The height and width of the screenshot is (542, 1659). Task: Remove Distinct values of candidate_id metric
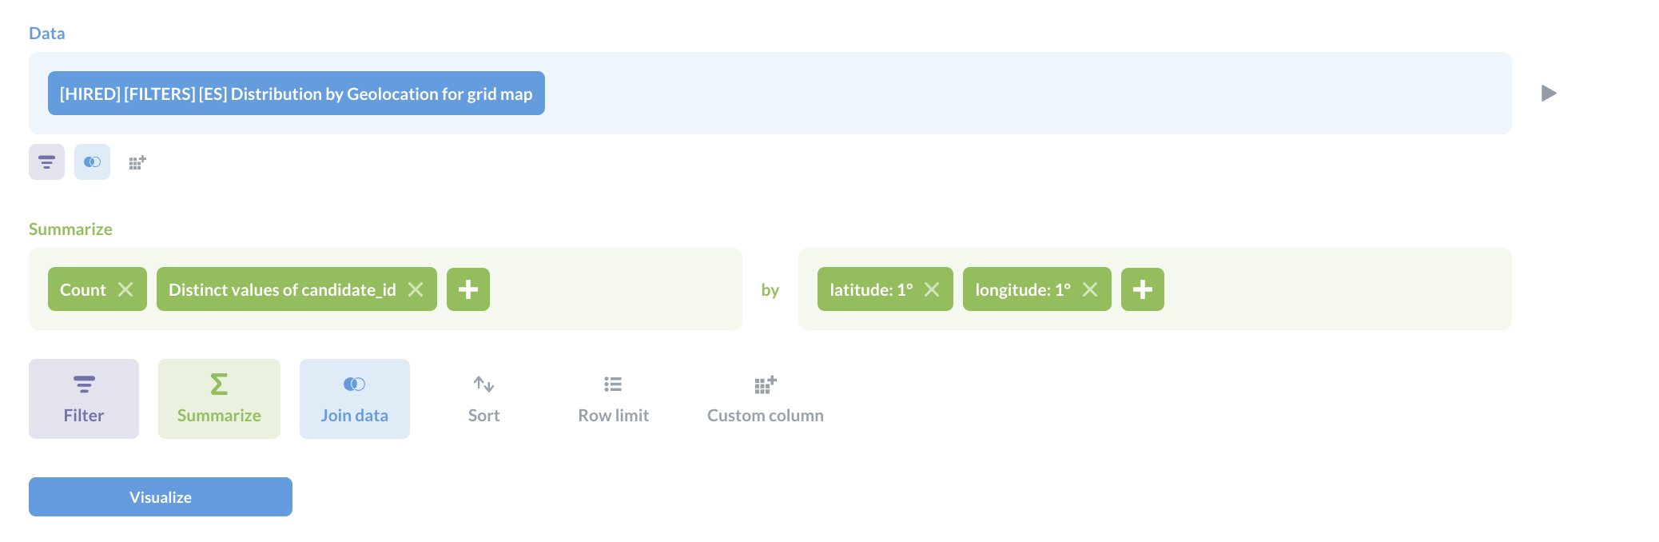tap(416, 289)
